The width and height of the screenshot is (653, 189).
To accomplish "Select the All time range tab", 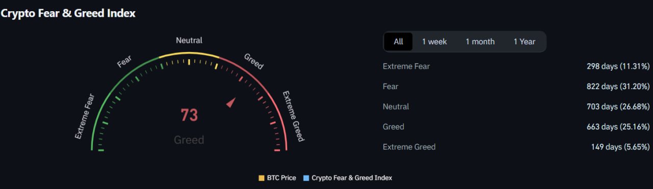I will 398,42.
